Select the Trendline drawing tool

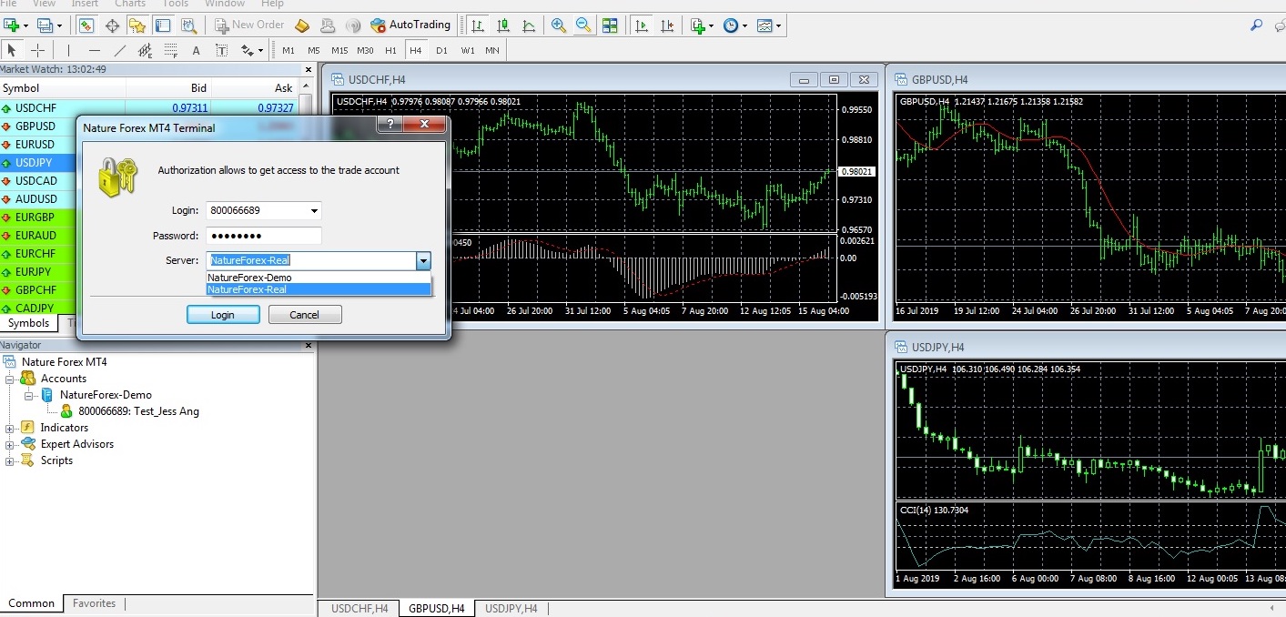pos(119,50)
